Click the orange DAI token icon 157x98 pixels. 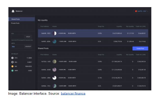click(x=12, y=66)
